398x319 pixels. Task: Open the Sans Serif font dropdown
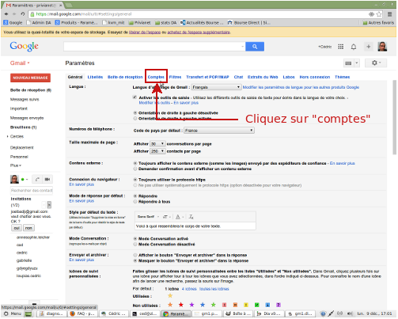coord(148,217)
